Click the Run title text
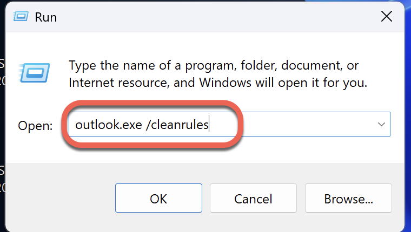The image size is (411, 232). click(46, 17)
